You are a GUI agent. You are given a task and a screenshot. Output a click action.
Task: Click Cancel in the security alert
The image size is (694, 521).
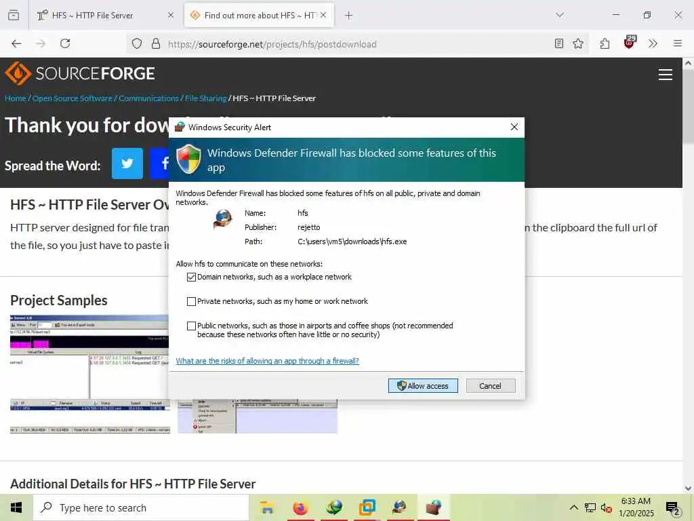click(x=491, y=386)
